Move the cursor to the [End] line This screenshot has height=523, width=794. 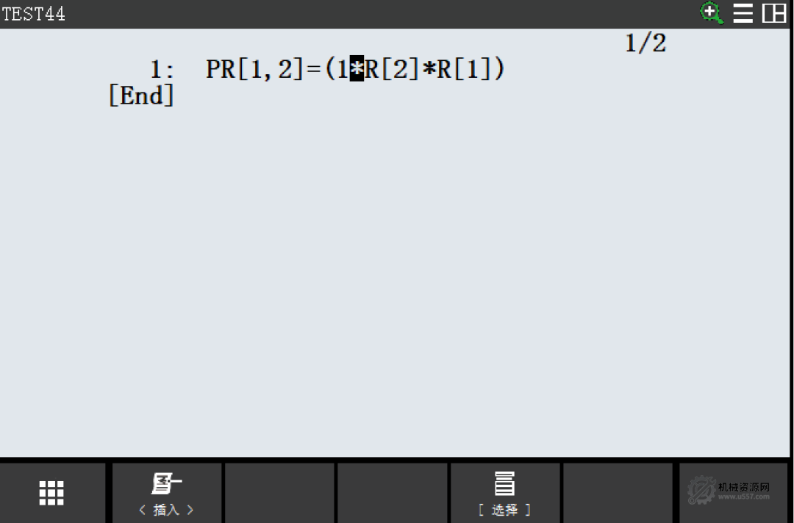point(141,95)
